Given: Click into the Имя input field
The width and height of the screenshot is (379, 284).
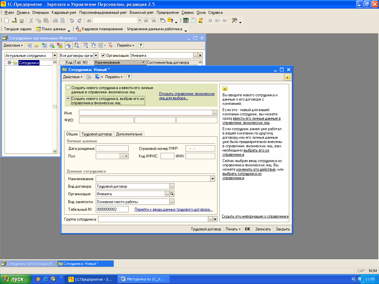Looking at the screenshot, I should click(x=146, y=113).
